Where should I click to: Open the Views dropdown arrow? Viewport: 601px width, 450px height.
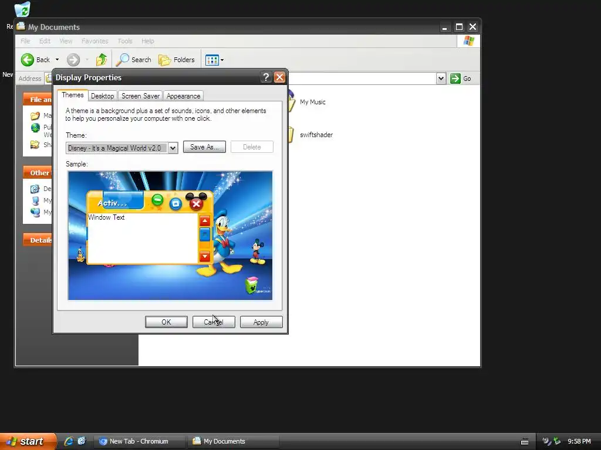[x=222, y=60]
